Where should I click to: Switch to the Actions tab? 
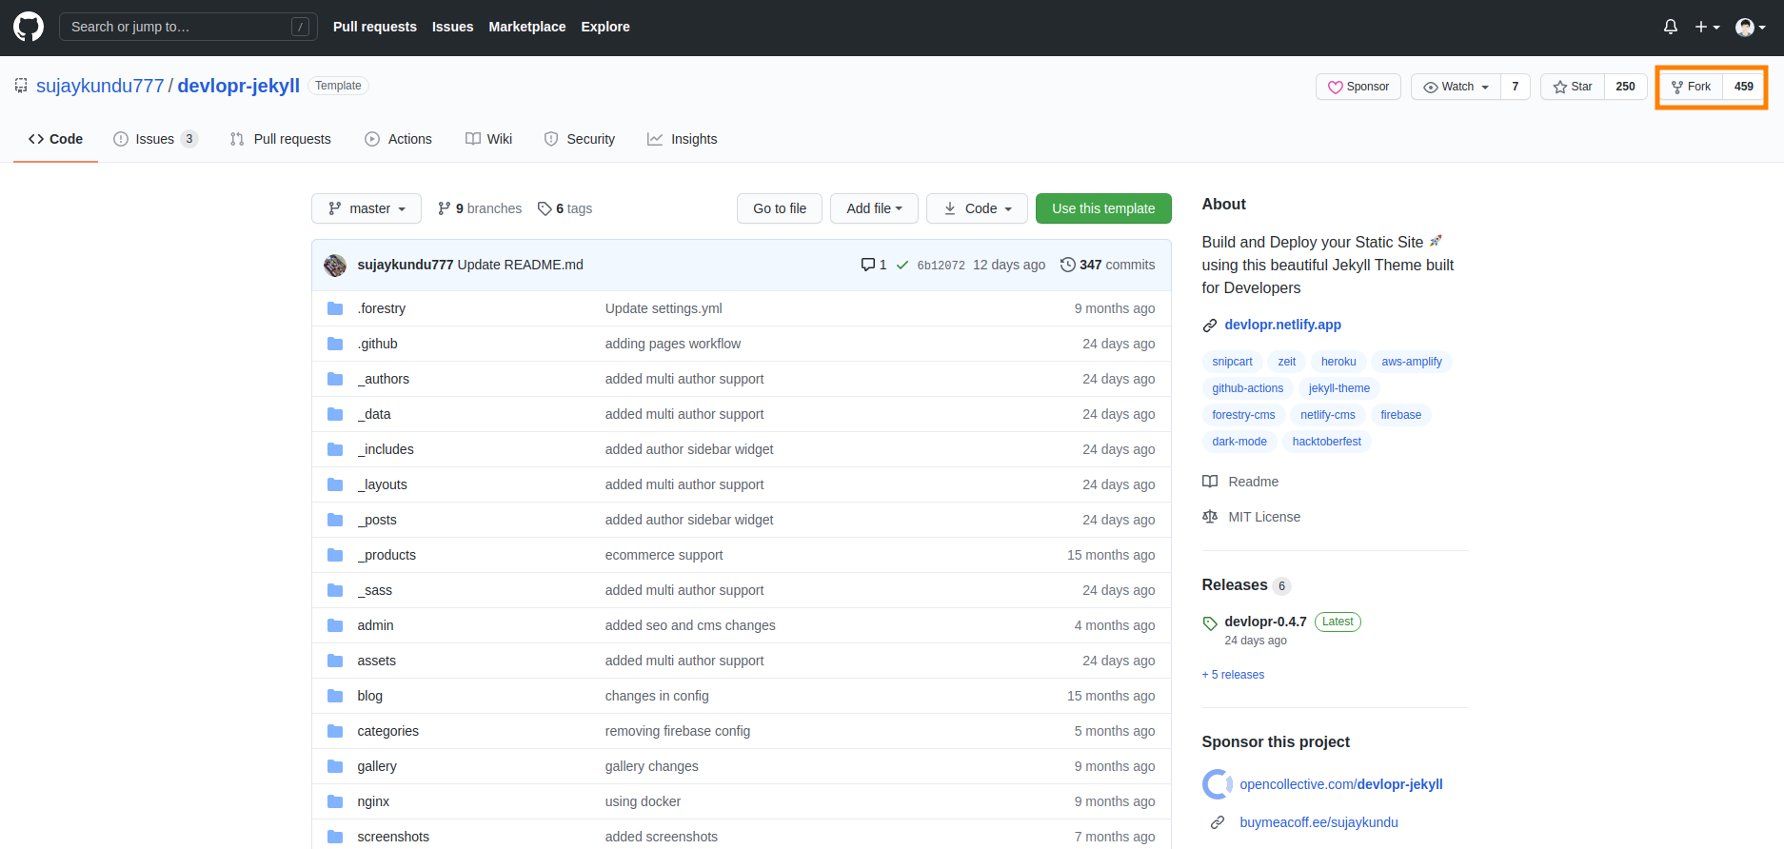398,139
